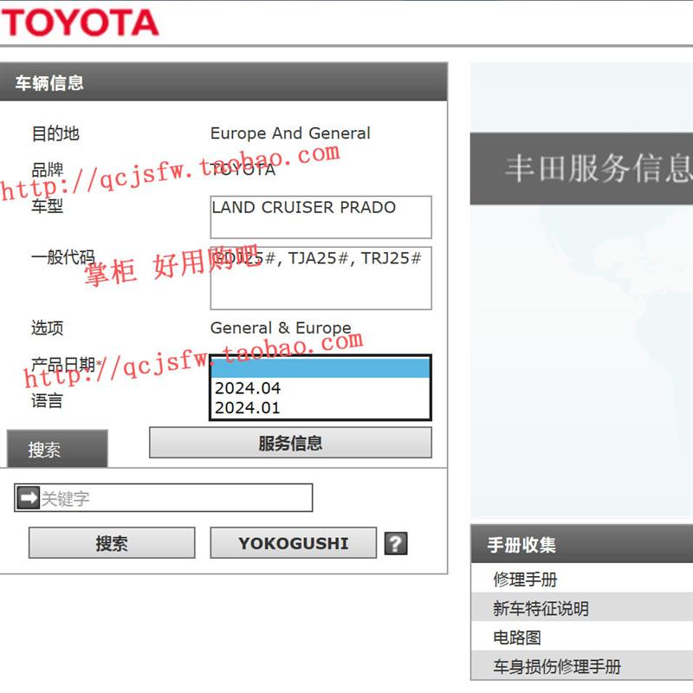Click the arrow icon in keyword field
693x693 pixels.
coord(29,498)
